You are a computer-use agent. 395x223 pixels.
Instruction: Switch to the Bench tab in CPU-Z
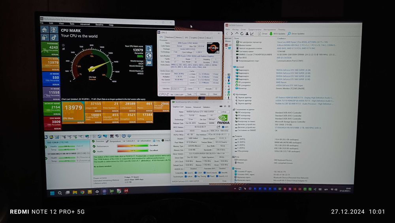pyautogui.click(x=202, y=38)
